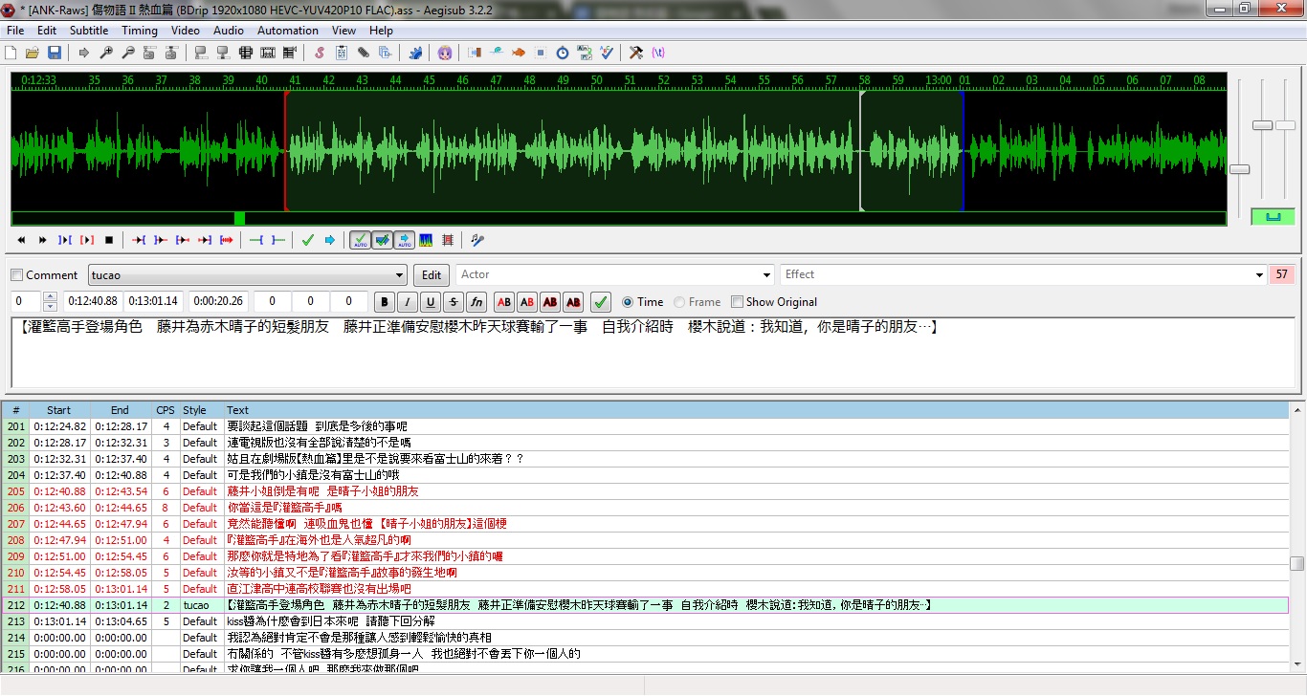This screenshot has width=1307, height=696.
Task: Cycle tag hiding mode {\t} icon
Action: [657, 53]
